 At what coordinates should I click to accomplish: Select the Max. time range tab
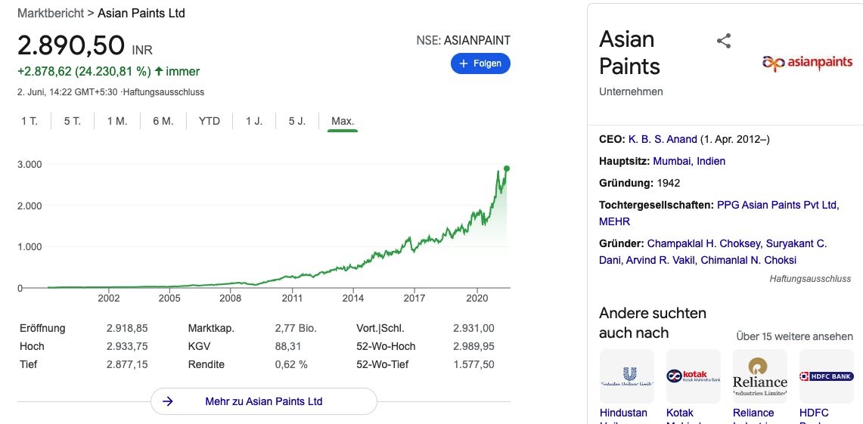pyautogui.click(x=343, y=121)
